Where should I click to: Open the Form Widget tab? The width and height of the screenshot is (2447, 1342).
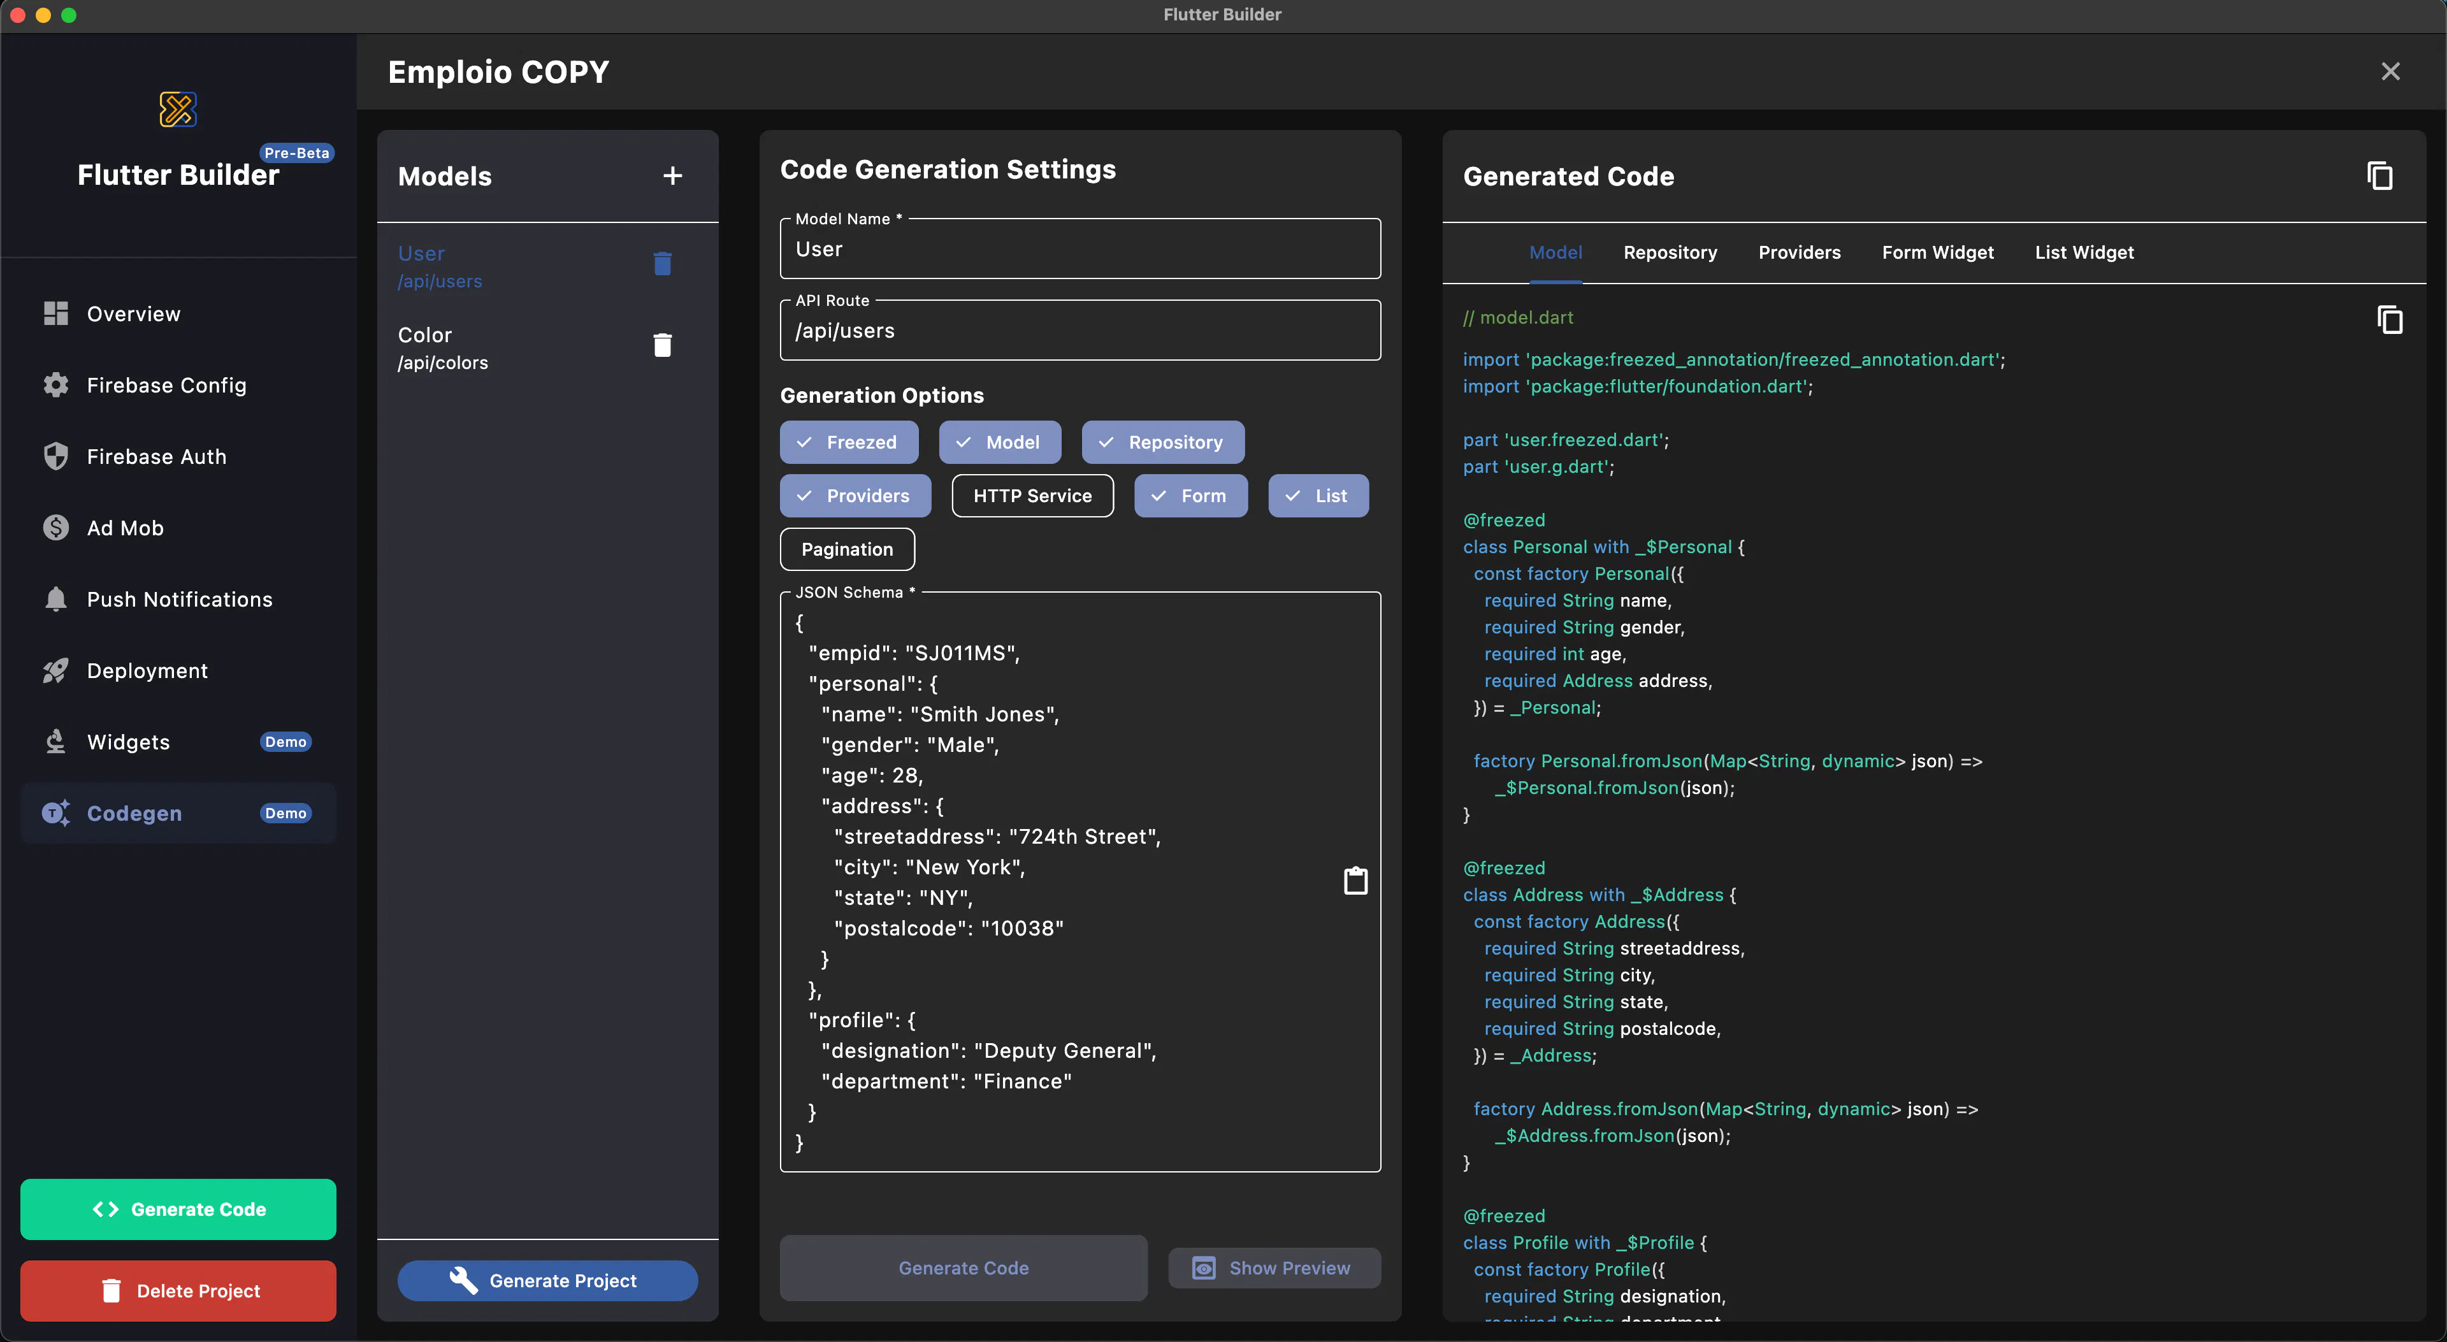(1938, 252)
